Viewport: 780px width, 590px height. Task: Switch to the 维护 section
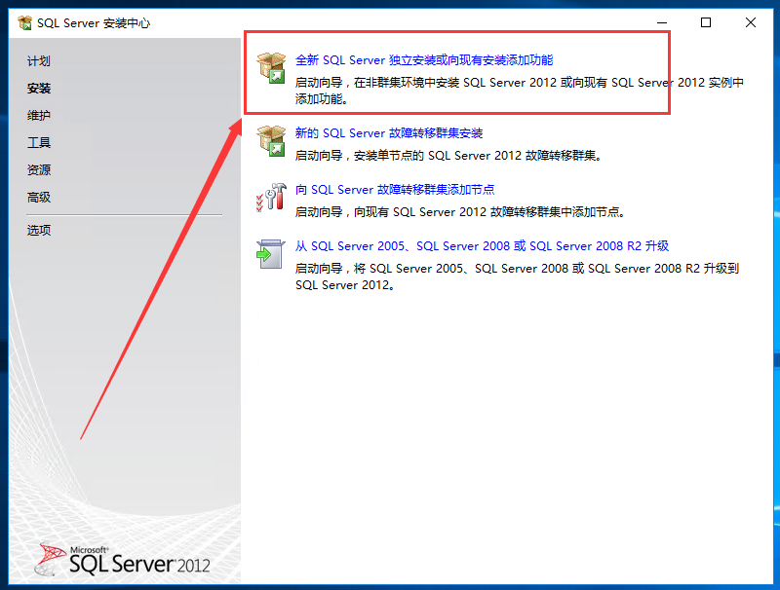39,115
